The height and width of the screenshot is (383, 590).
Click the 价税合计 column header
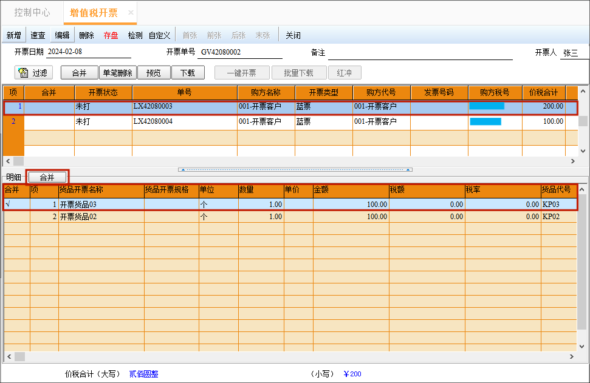544,92
